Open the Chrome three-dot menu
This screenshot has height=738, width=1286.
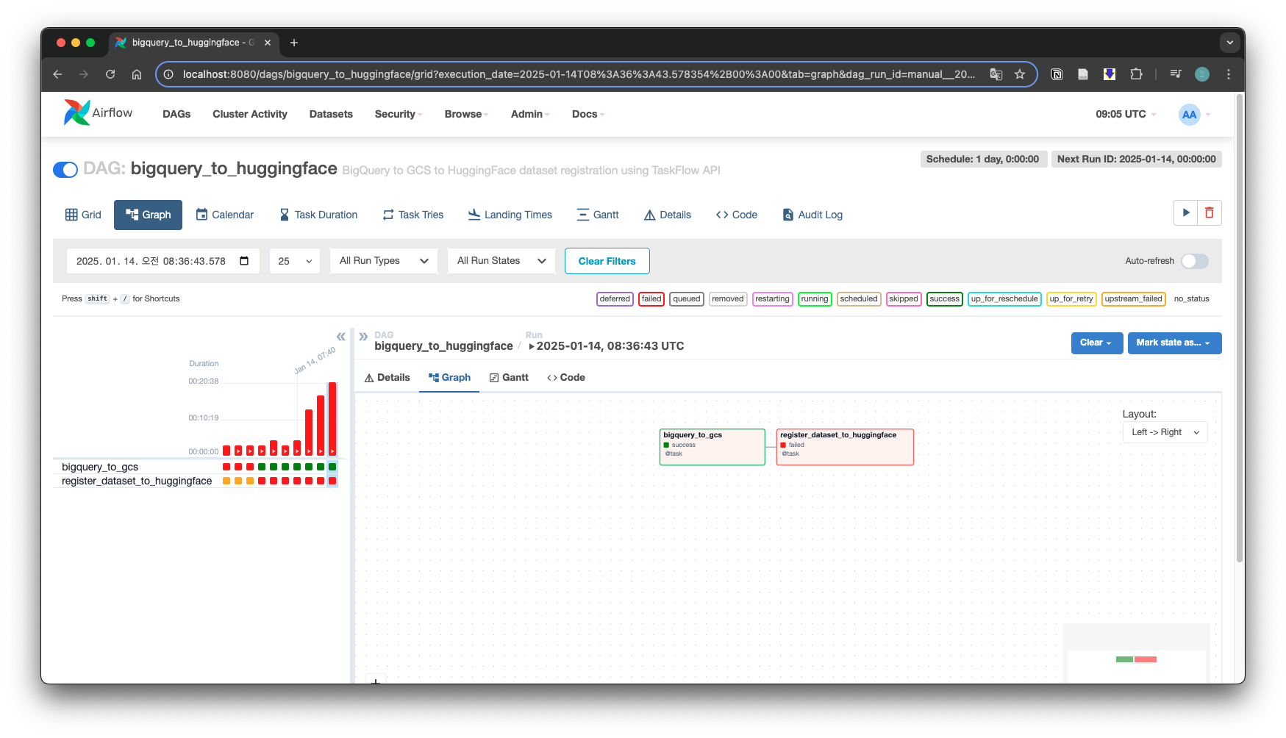tap(1229, 74)
